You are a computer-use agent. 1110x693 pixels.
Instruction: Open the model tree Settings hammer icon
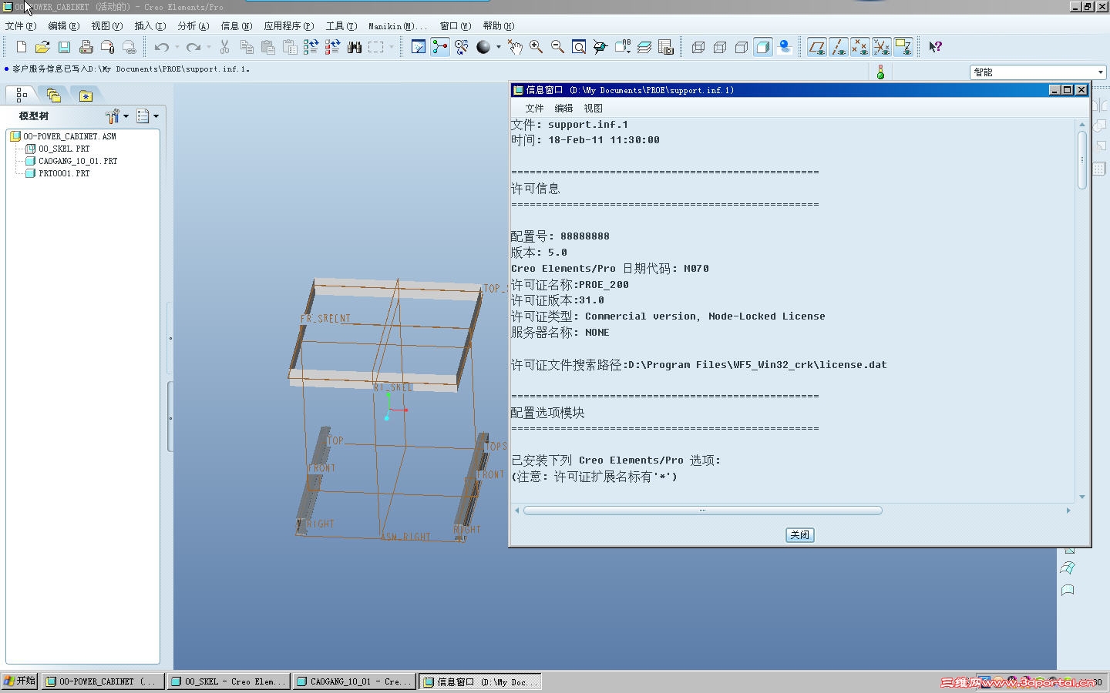[x=113, y=116]
